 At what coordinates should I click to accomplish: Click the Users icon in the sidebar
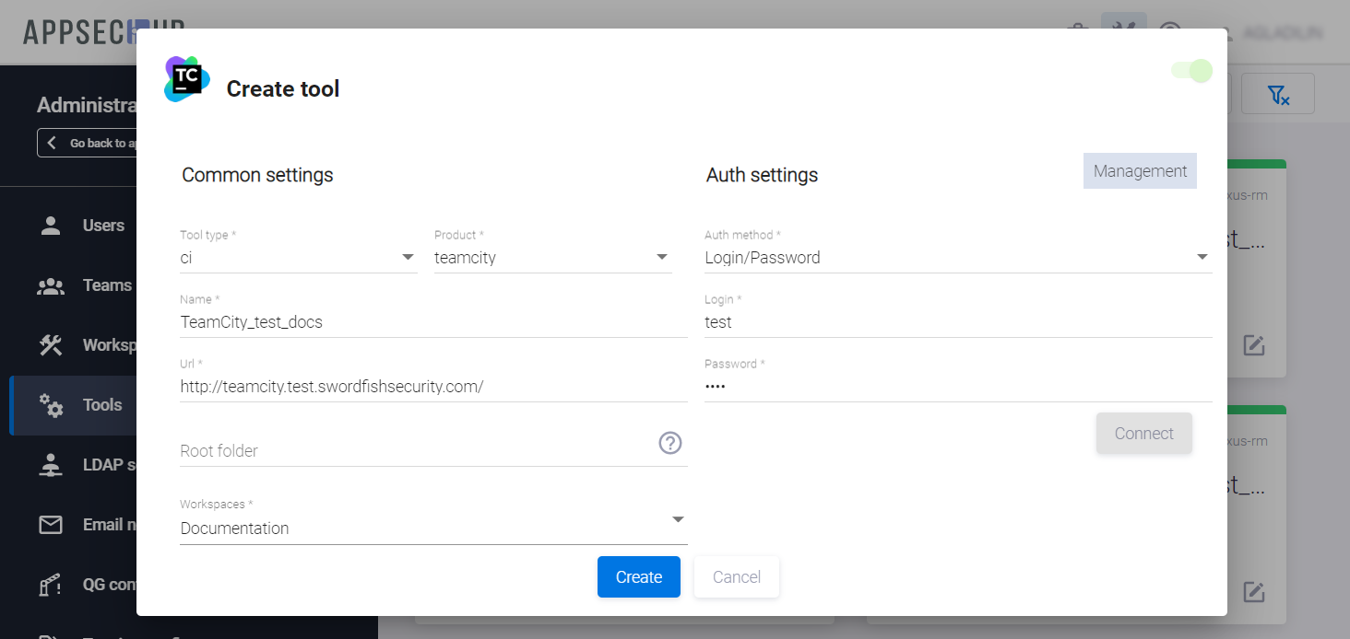pyautogui.click(x=51, y=226)
